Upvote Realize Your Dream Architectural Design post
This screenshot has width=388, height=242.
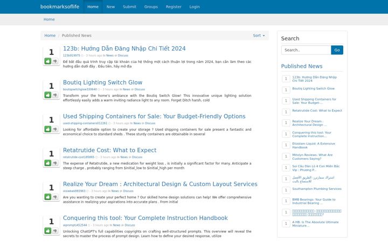(x=48, y=197)
